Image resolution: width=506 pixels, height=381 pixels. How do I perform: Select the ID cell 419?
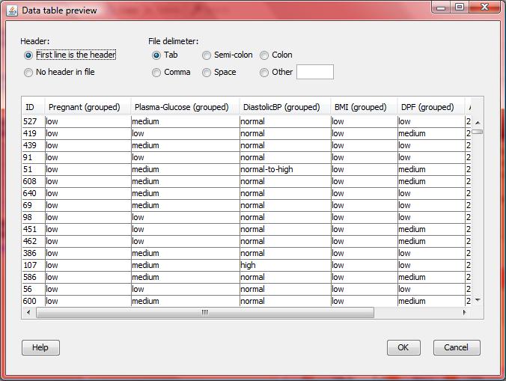click(34, 133)
